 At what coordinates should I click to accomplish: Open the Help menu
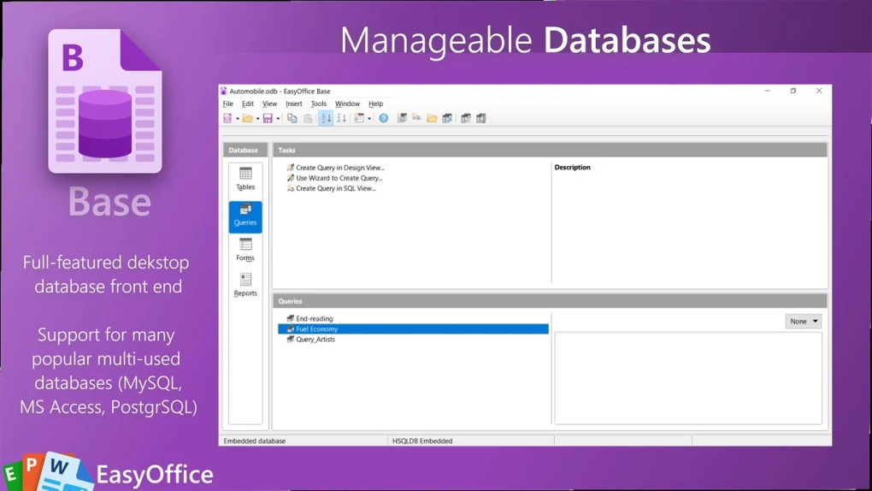coord(376,104)
